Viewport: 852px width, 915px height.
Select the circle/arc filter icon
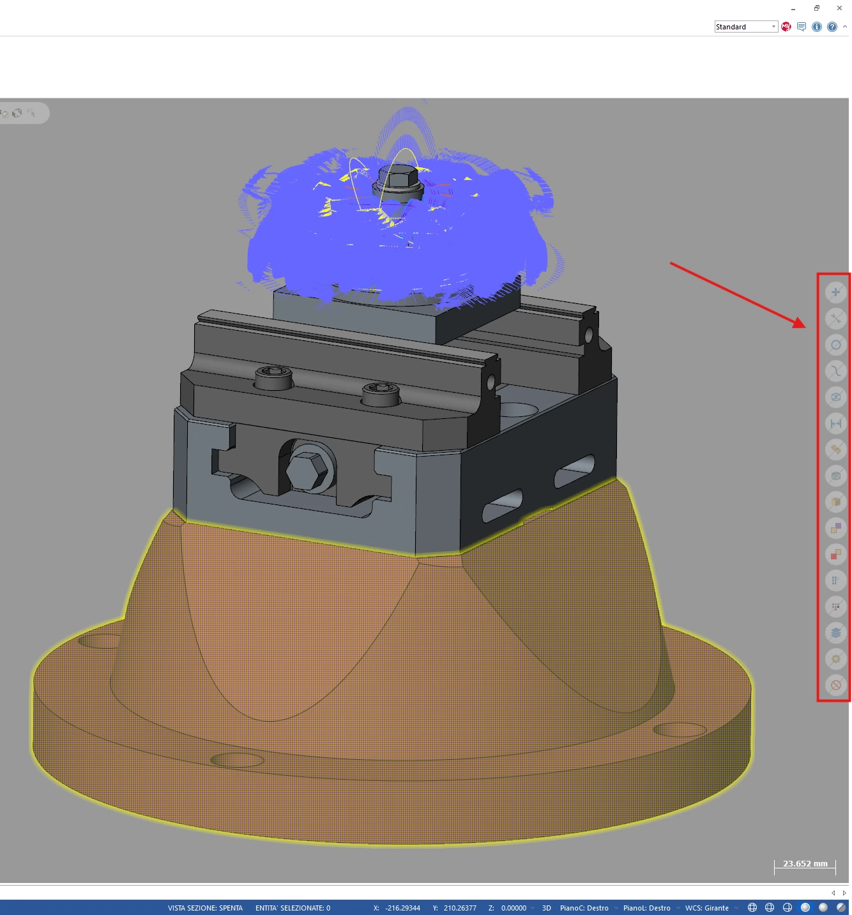point(835,345)
